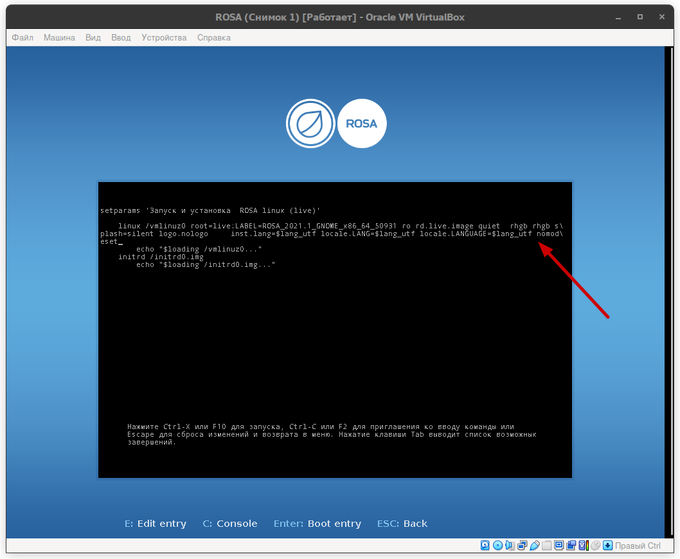Click the plash=silent logo.nologo line
This screenshot has height=559, width=680.
point(332,234)
